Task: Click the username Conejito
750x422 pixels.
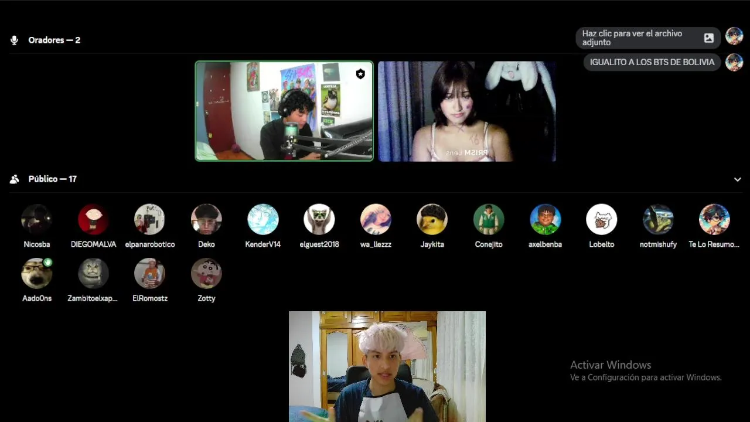Action: pyautogui.click(x=489, y=244)
